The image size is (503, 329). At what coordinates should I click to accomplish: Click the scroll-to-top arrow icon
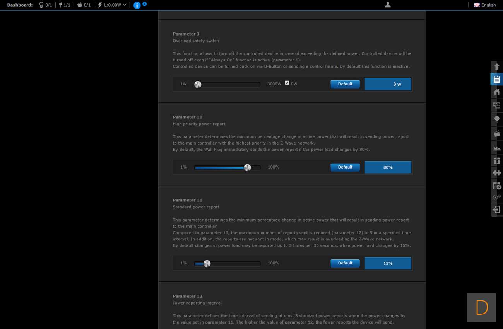click(x=496, y=66)
